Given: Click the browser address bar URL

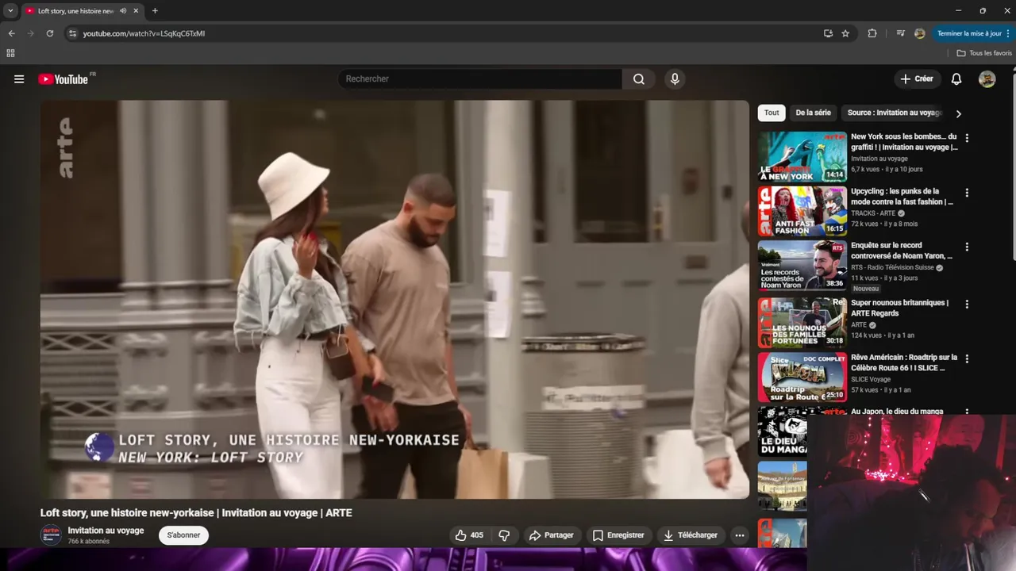Looking at the screenshot, I should tap(144, 33).
